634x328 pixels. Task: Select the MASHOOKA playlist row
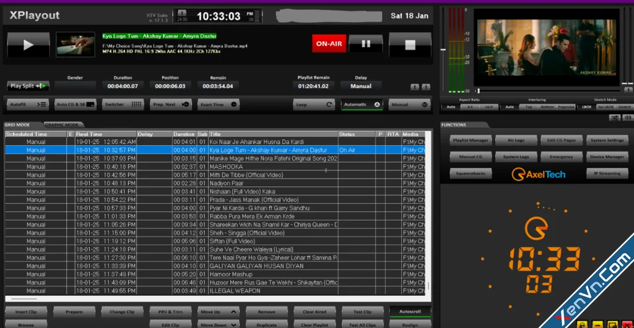215,167
